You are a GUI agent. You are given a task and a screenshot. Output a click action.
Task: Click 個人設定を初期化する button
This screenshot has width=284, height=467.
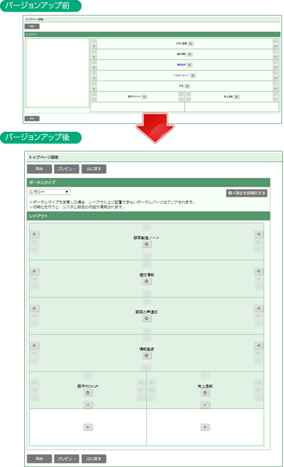pos(246,193)
